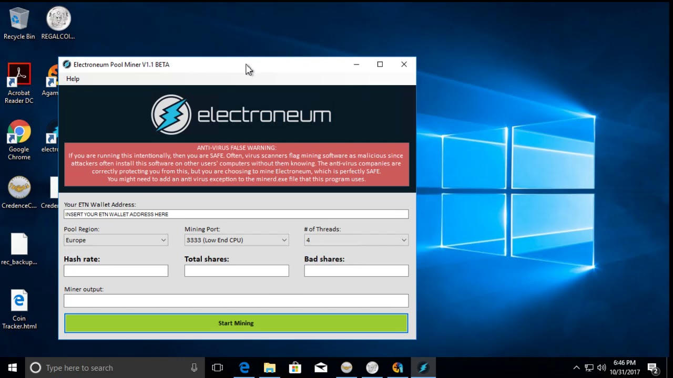Open the network status tray icon

(x=589, y=367)
